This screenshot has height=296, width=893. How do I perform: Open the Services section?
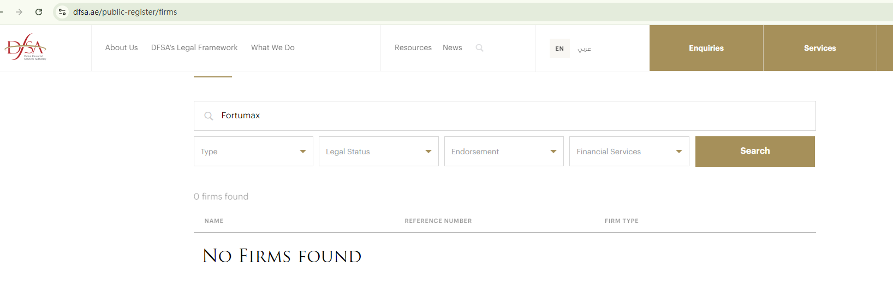point(820,48)
